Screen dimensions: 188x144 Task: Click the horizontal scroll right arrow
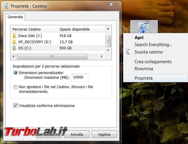[x=102, y=56]
